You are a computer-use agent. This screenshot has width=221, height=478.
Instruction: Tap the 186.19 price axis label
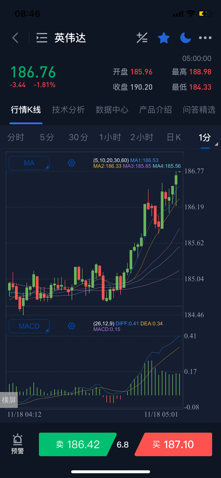pos(194,207)
